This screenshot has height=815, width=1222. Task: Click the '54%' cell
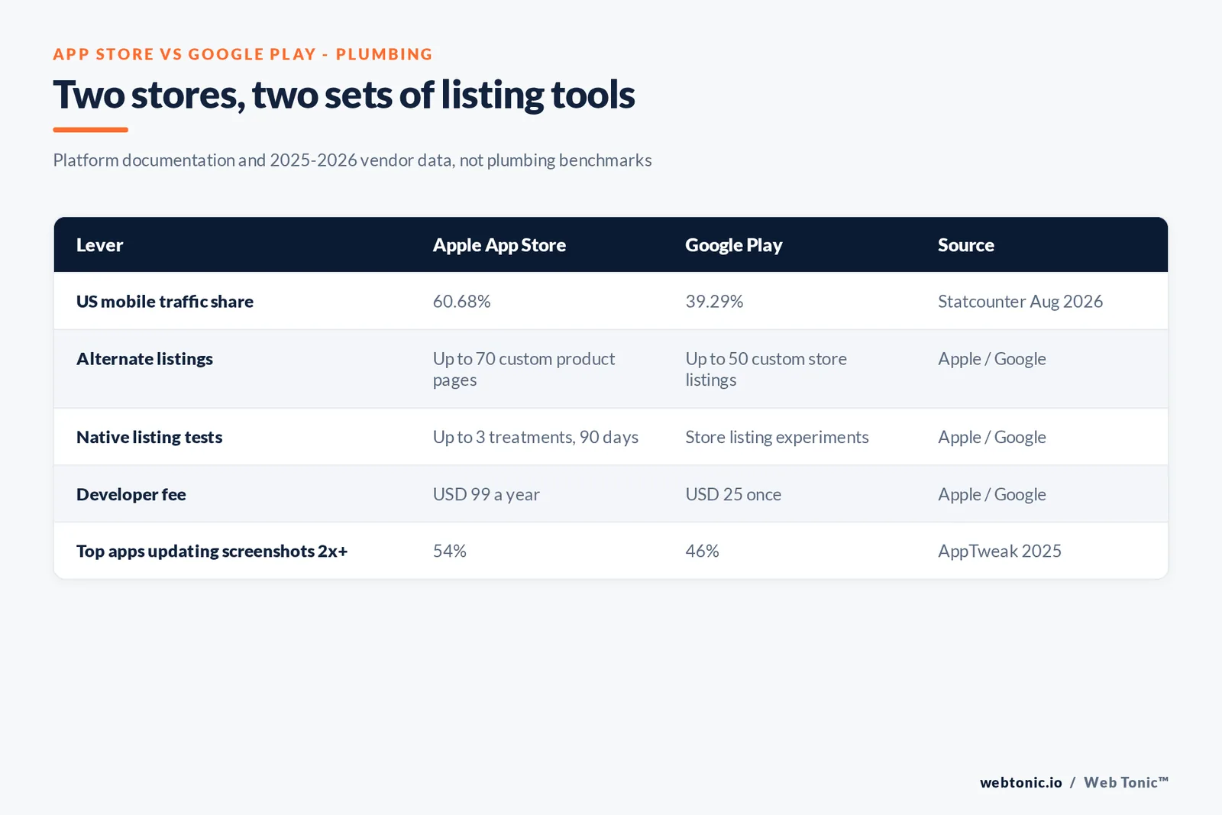450,551
